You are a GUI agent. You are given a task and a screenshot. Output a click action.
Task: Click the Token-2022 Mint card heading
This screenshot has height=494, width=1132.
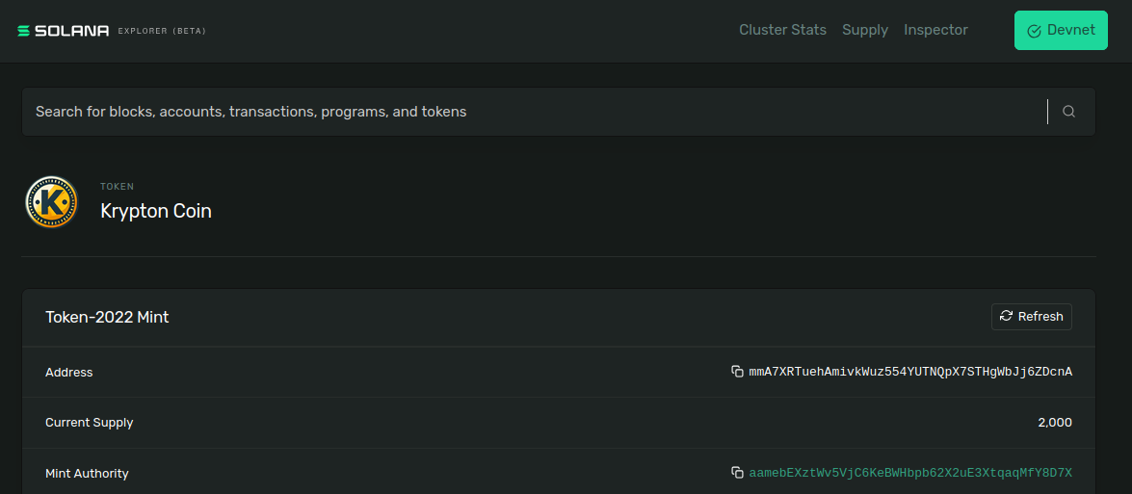coord(107,317)
